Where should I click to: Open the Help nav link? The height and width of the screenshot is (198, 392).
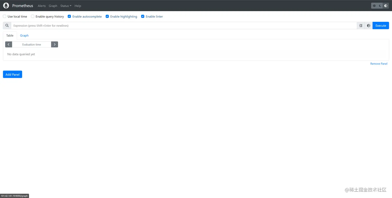tap(78, 6)
